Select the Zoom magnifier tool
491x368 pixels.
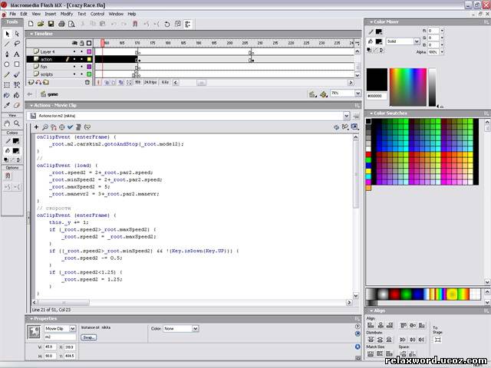pyautogui.click(x=17, y=123)
